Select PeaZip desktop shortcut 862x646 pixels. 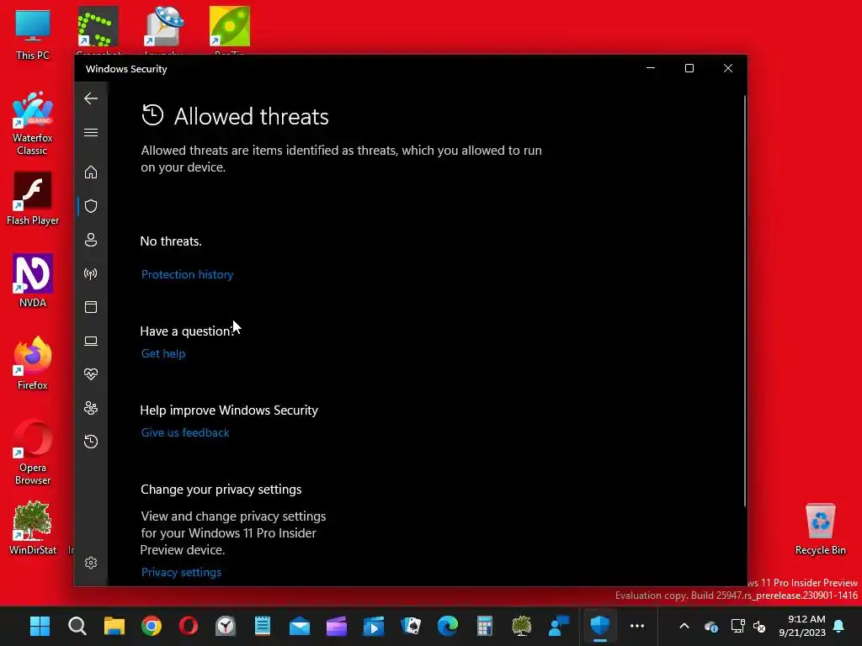[x=229, y=29]
